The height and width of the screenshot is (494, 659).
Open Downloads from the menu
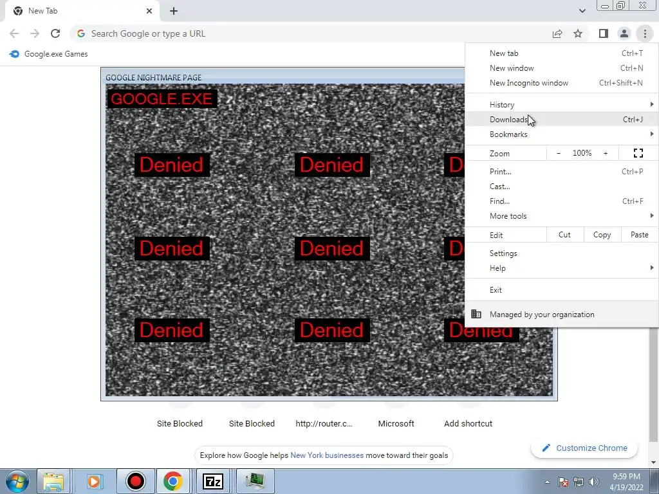click(x=561, y=119)
